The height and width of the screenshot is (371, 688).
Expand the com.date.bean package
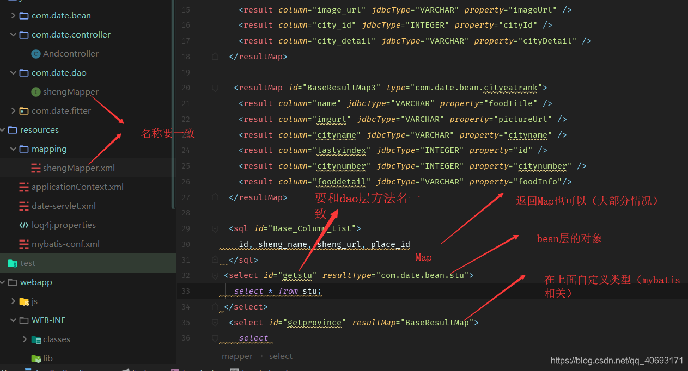(x=13, y=15)
